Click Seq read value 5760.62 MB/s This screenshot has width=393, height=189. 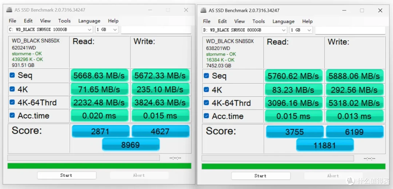tap(294, 76)
